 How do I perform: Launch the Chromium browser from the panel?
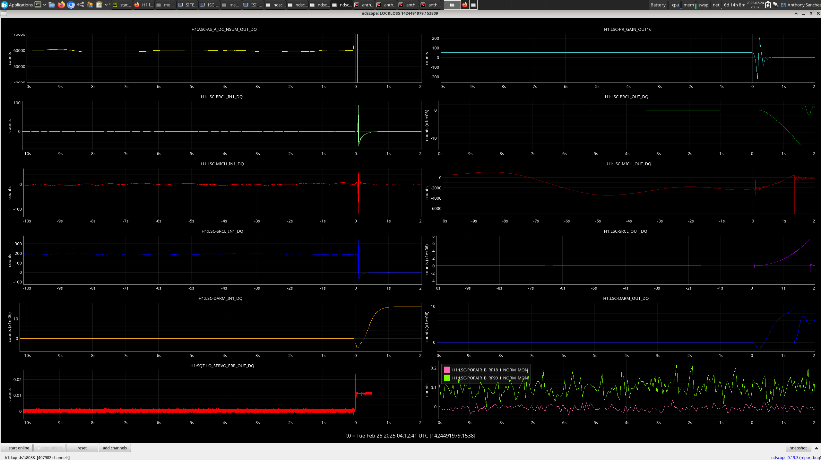point(71,5)
